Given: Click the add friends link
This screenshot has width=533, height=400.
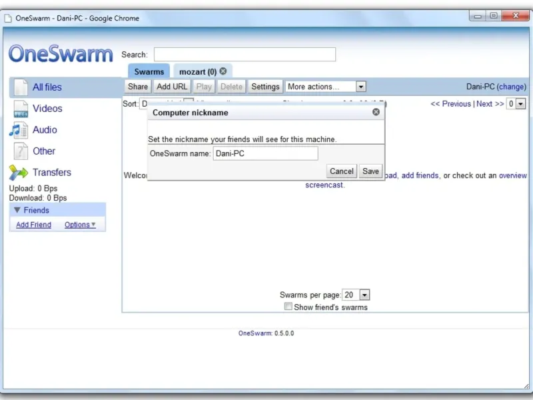Looking at the screenshot, I should pos(420,175).
